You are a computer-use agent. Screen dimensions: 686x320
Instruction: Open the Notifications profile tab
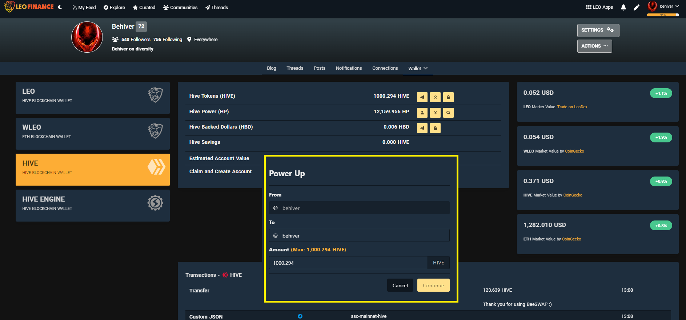pos(349,68)
